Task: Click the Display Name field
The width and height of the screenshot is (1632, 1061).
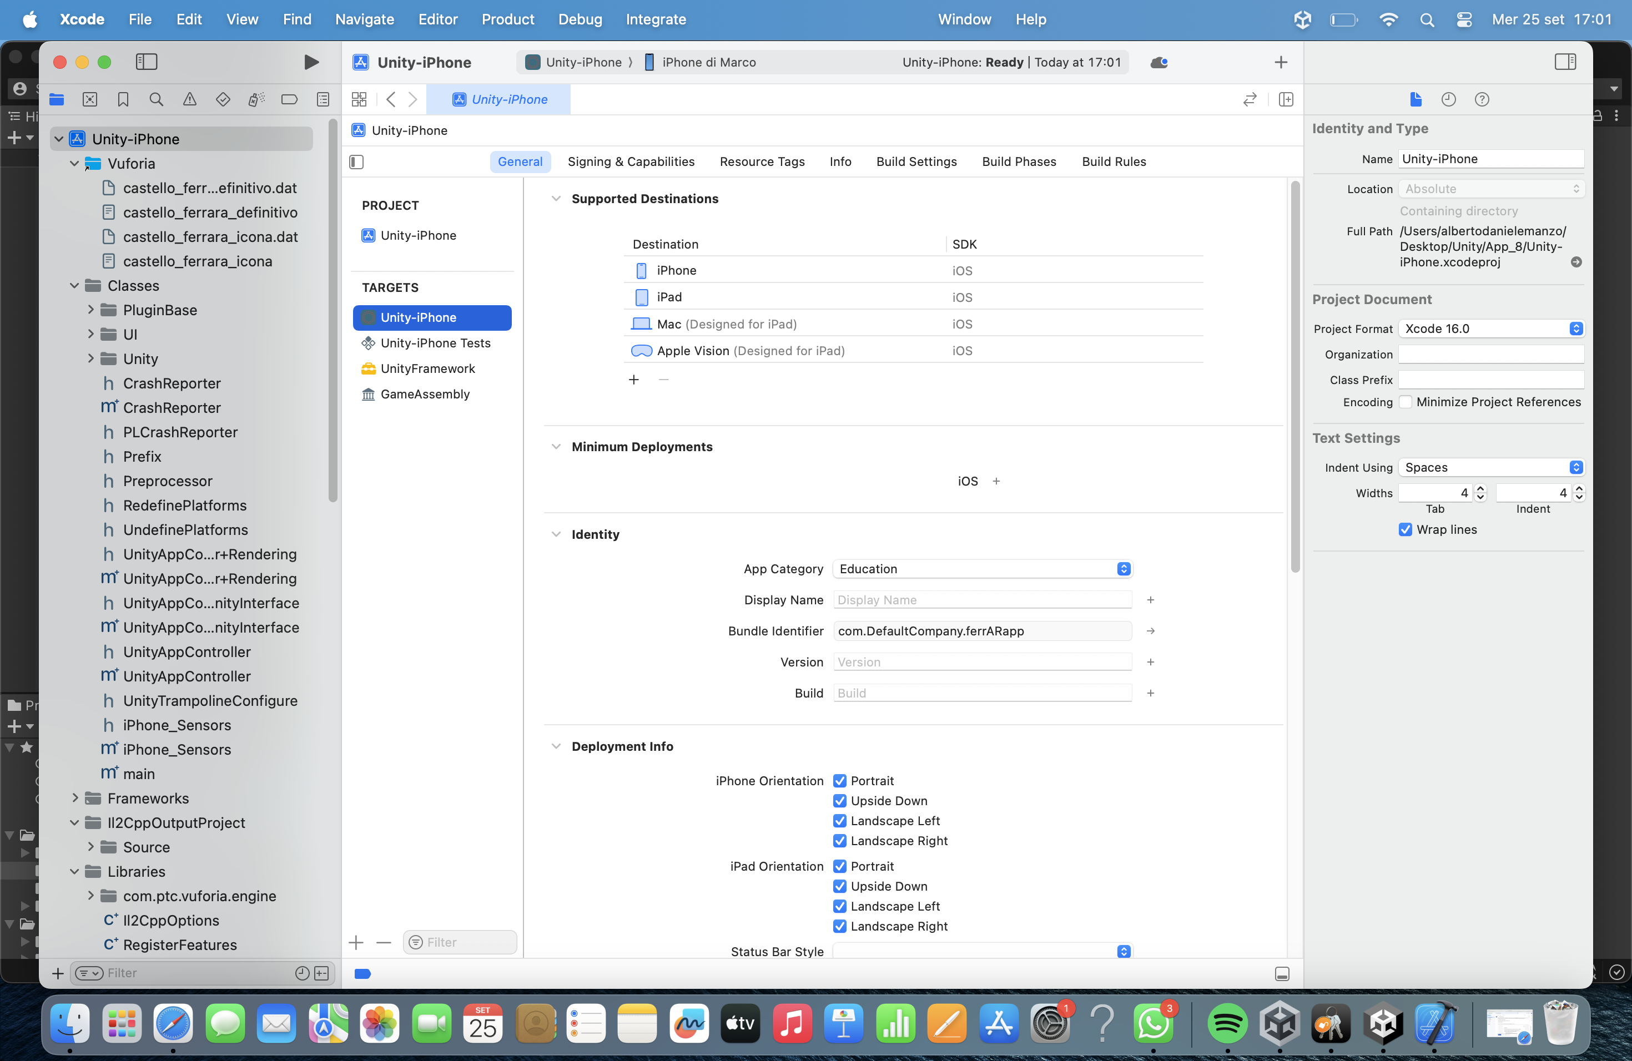Action: click(982, 600)
